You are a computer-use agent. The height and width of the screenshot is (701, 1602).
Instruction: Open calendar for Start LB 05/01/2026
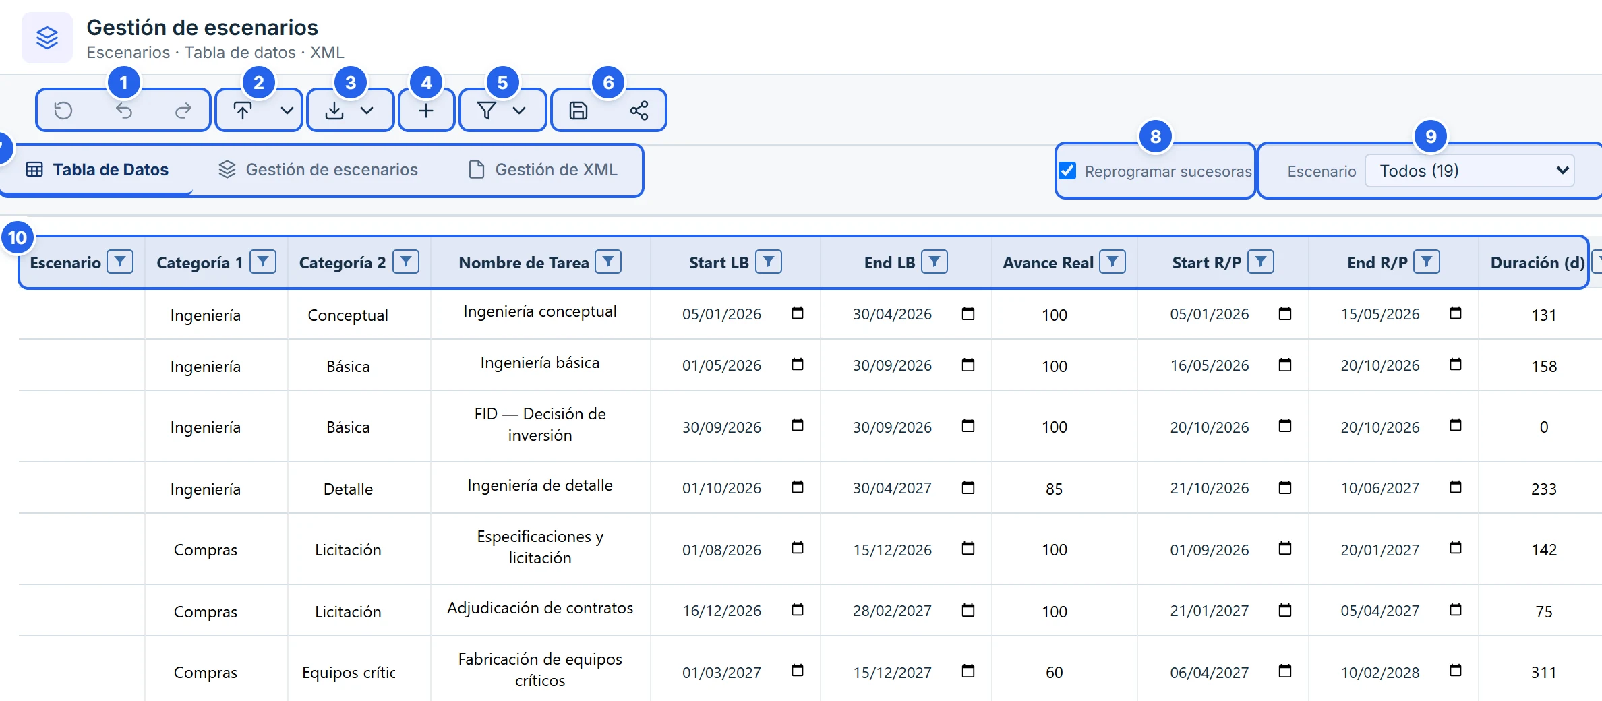pyautogui.click(x=798, y=313)
